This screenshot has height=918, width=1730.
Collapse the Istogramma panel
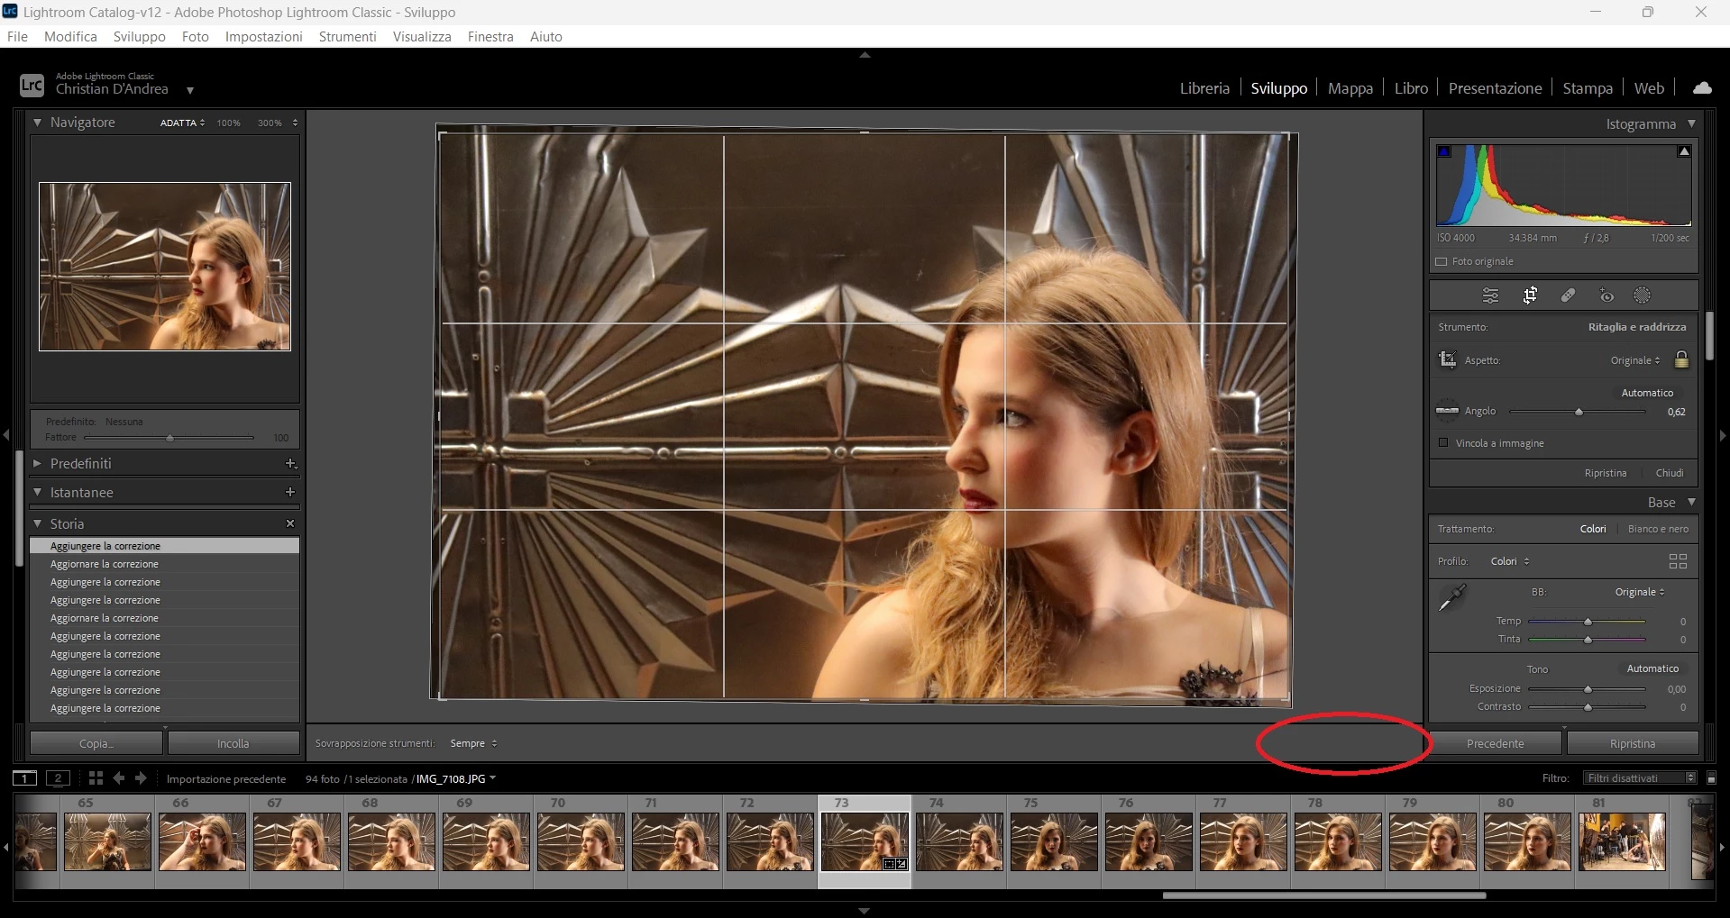[1691, 123]
